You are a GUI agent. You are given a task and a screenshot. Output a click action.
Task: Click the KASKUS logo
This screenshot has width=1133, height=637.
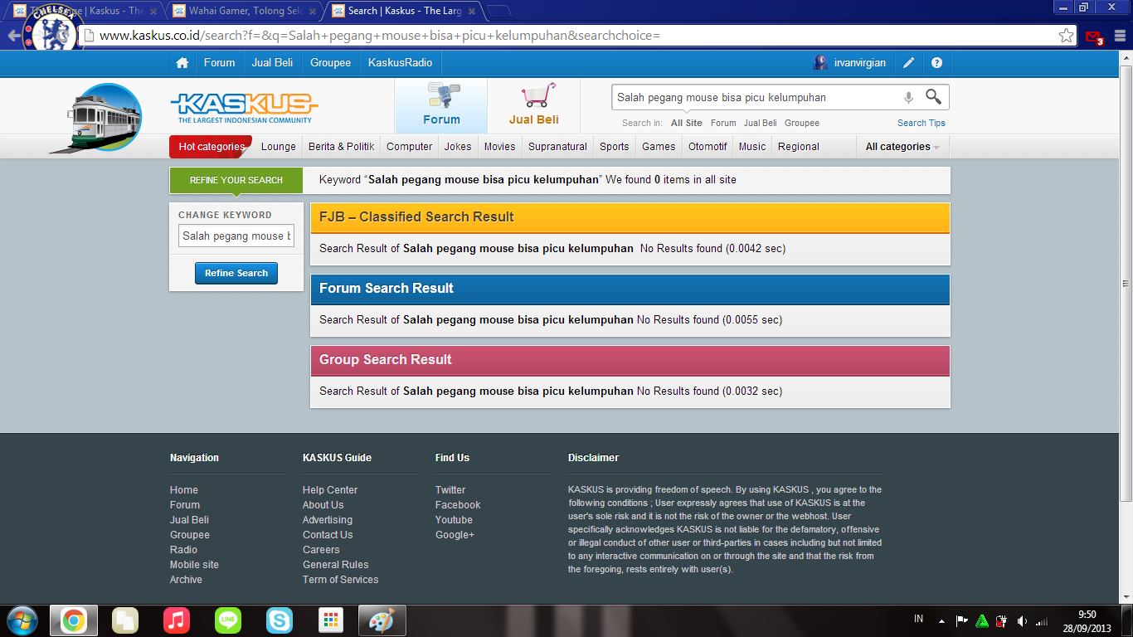click(244, 106)
